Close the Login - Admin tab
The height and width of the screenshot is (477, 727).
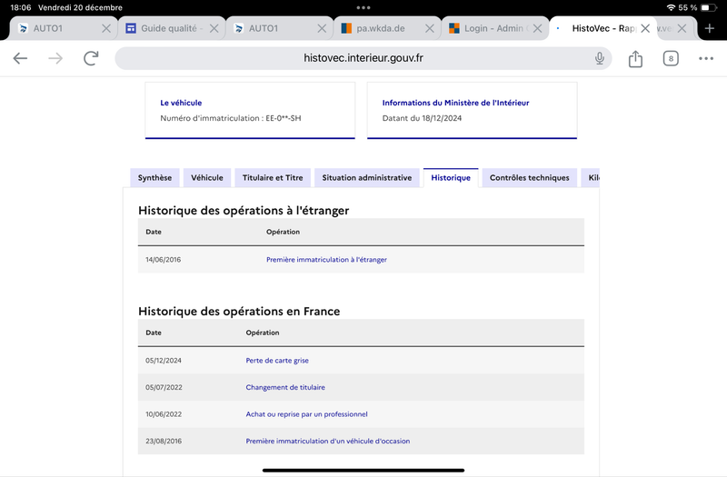pyautogui.click(x=537, y=28)
